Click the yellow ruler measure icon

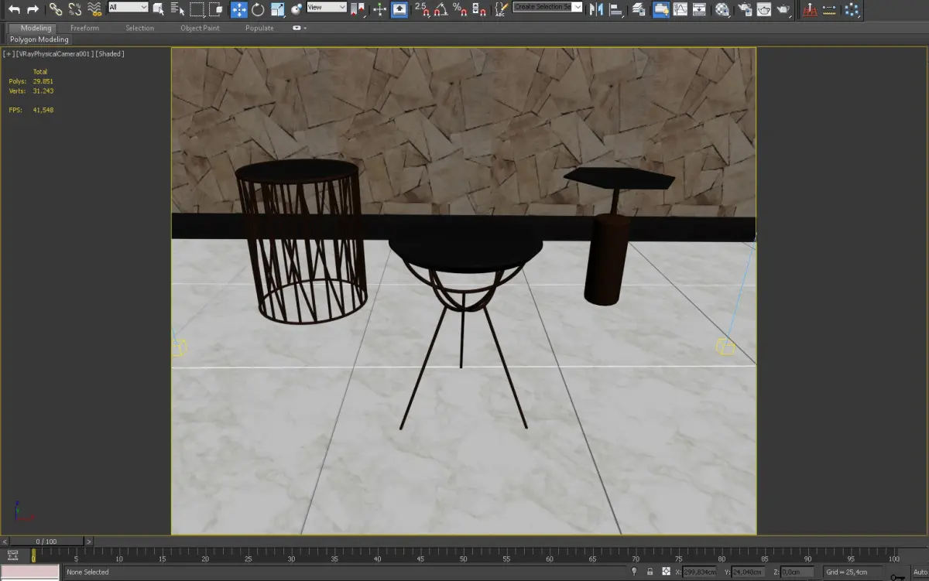pyautogui.click(x=830, y=9)
